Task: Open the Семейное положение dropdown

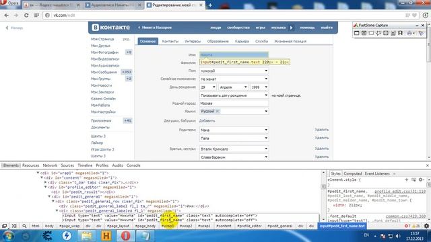Action: tap(234, 79)
